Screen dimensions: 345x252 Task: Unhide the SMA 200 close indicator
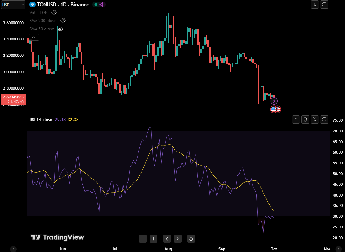click(x=63, y=21)
